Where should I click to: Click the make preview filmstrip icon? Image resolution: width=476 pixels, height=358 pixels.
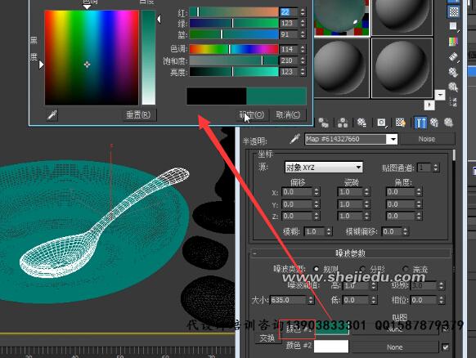click(453, 56)
